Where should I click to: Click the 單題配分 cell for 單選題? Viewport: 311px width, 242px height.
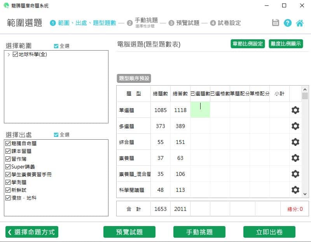click(240, 110)
